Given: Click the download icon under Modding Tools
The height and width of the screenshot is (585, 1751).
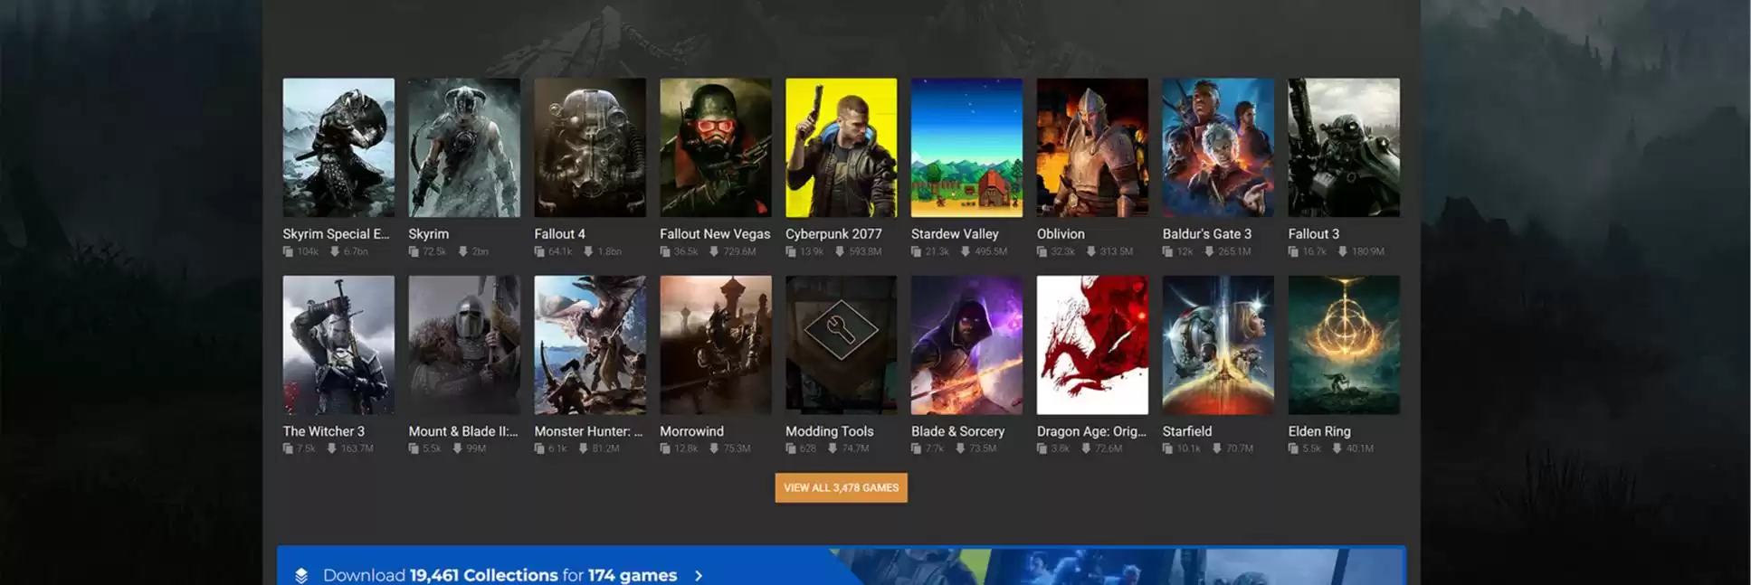Looking at the screenshot, I should pos(833,448).
